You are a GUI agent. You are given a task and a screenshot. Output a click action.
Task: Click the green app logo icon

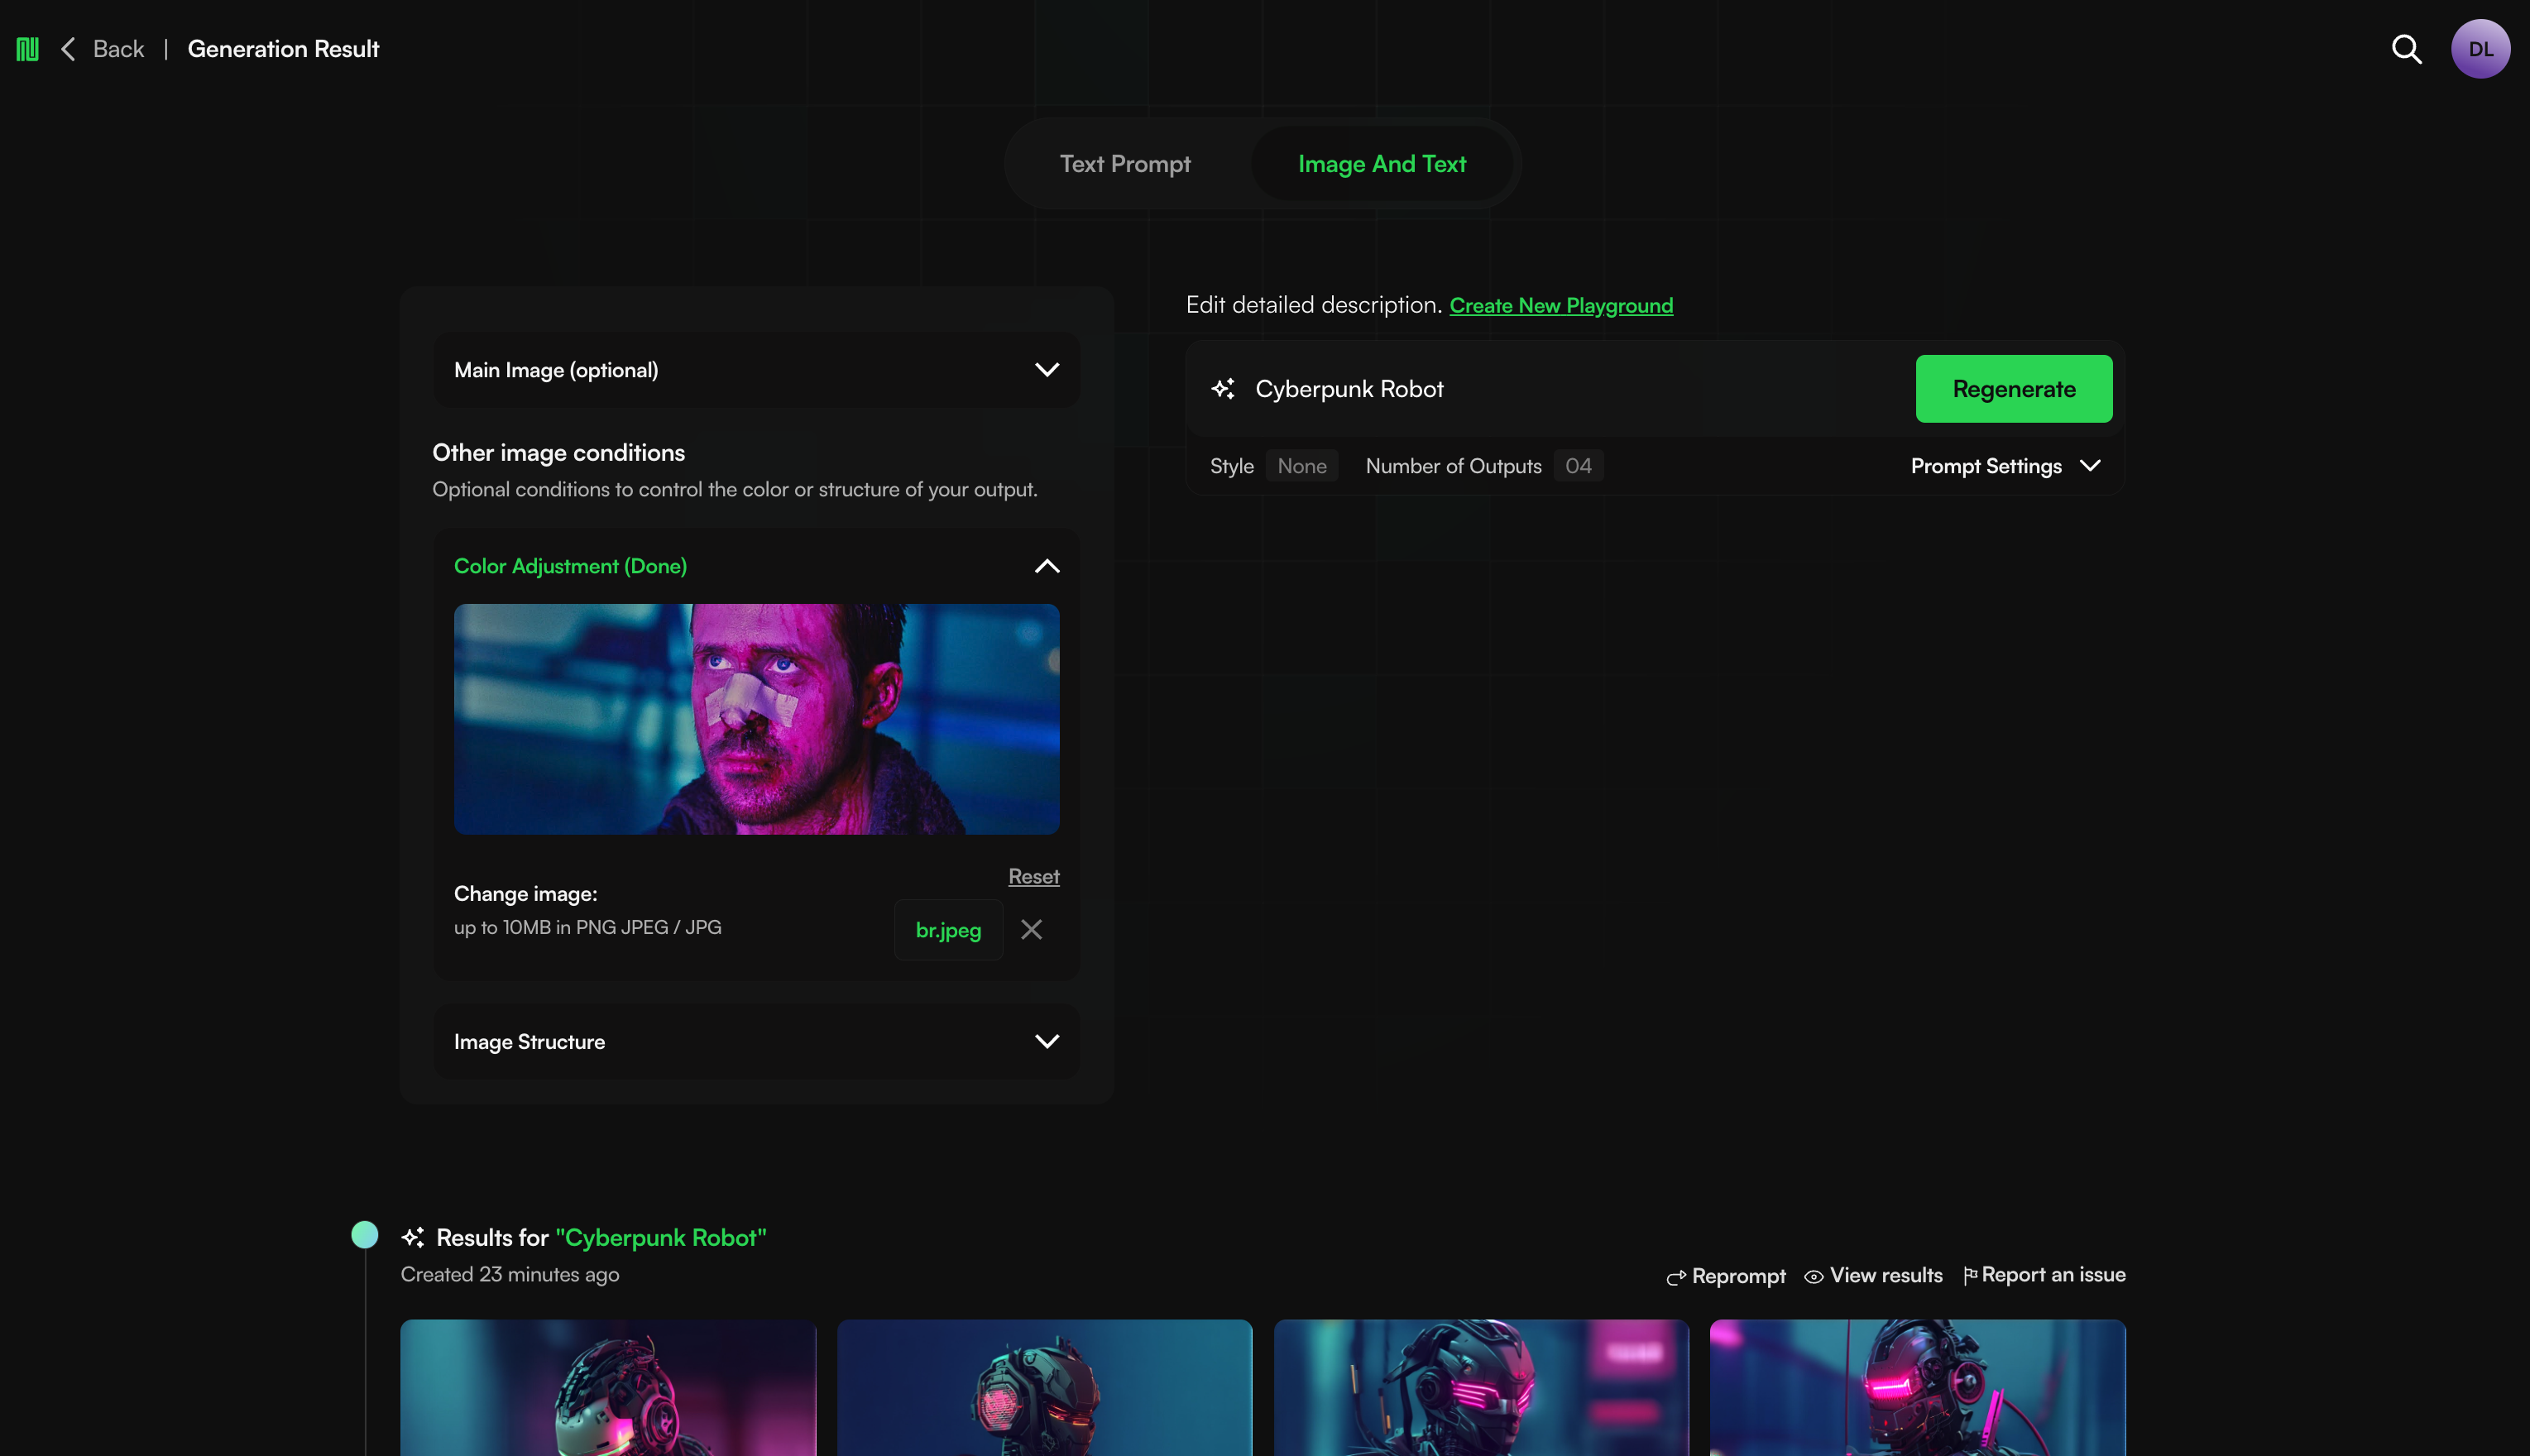(27, 49)
